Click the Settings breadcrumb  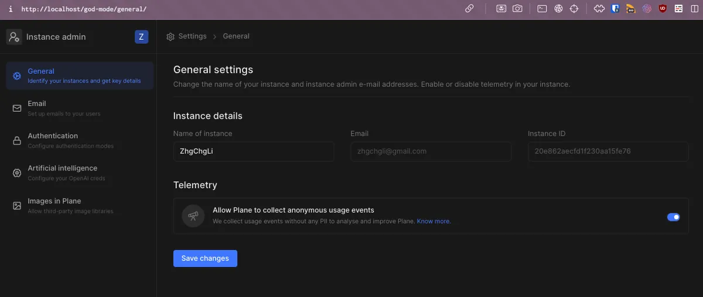pyautogui.click(x=192, y=36)
